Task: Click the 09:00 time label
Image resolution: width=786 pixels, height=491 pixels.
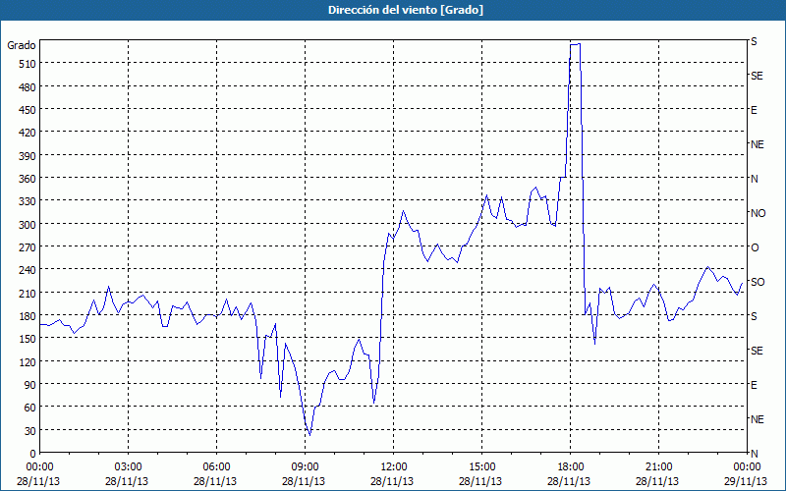Action: pos(305,467)
